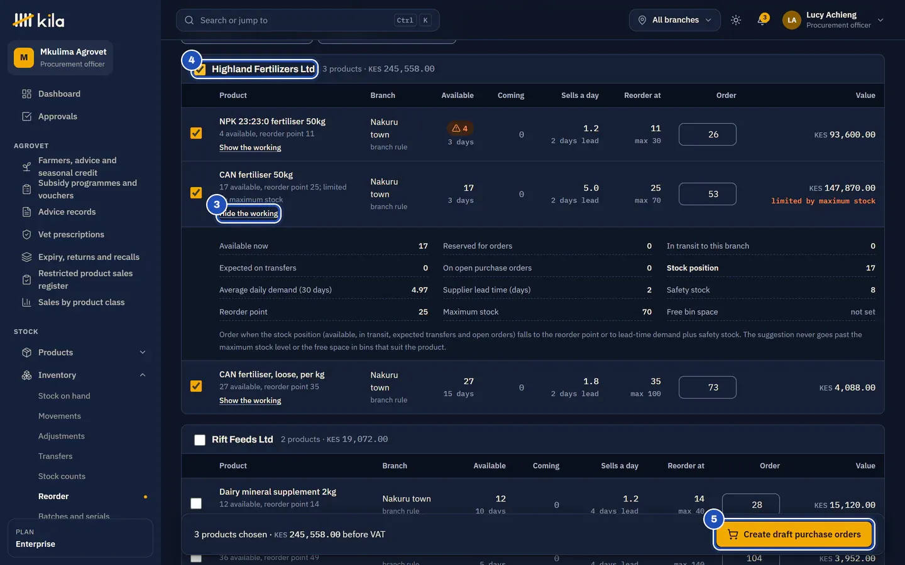Click the Vet prescriptions shield icon
The height and width of the screenshot is (565, 905).
(26, 235)
